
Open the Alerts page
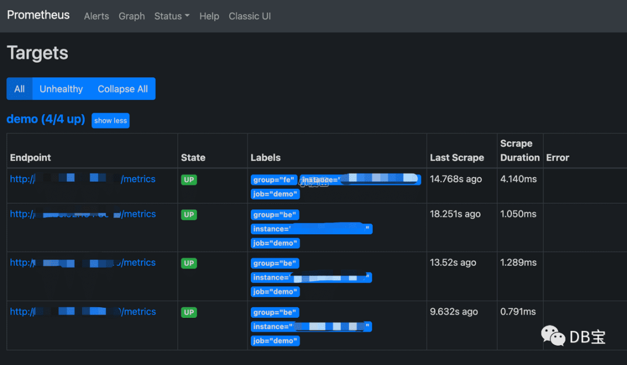point(96,16)
